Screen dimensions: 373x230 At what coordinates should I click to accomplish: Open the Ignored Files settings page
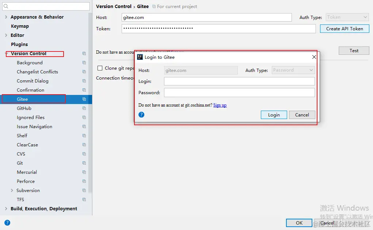coord(31,118)
